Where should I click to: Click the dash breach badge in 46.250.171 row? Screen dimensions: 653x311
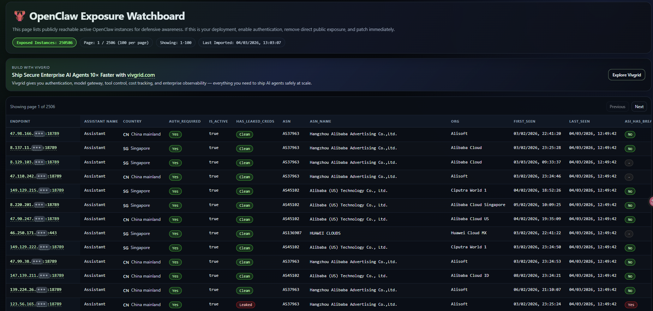tap(629, 234)
